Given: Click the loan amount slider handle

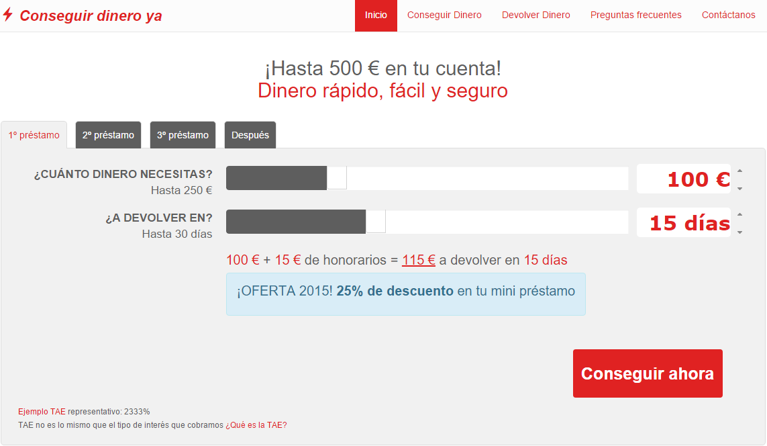Looking at the screenshot, I should (337, 178).
